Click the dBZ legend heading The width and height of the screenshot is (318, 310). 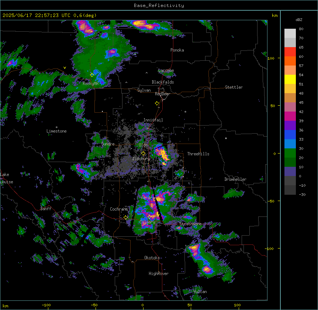(x=299, y=20)
